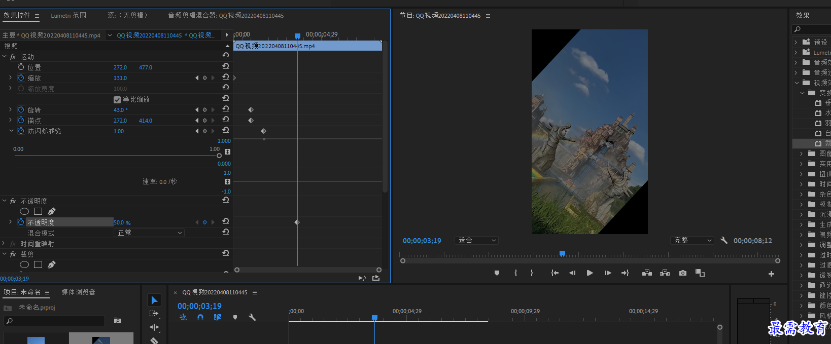Create ellipse mask under 不透明度

24,211
